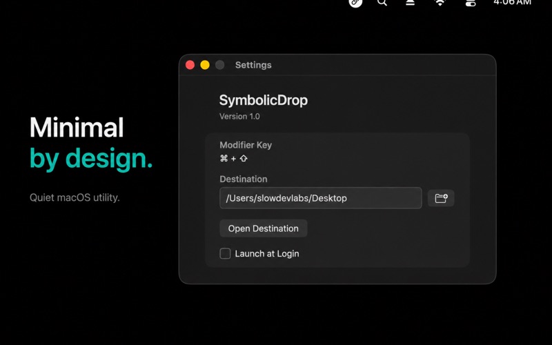Click the Settings window title

pos(253,65)
